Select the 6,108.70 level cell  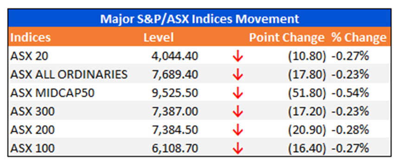point(174,148)
